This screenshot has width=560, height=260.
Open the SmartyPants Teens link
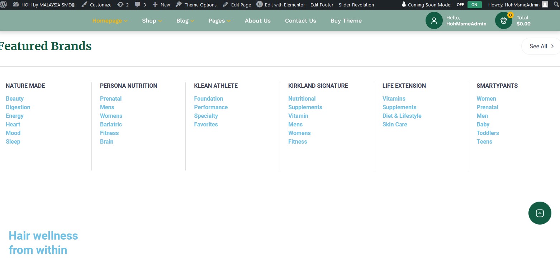click(x=484, y=141)
